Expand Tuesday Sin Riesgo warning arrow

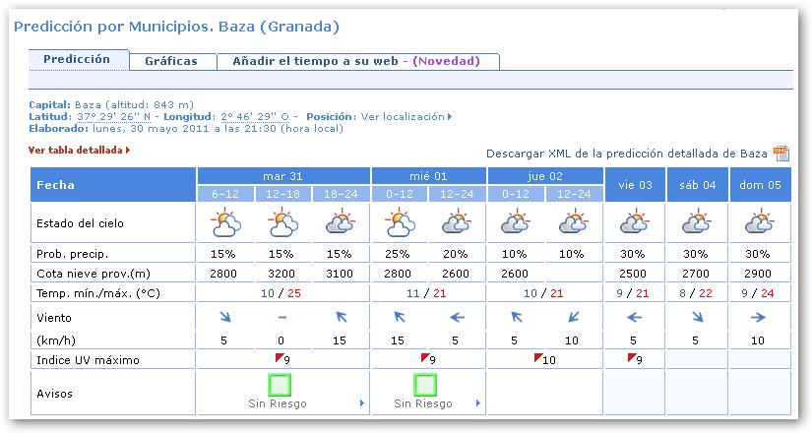[x=362, y=403]
